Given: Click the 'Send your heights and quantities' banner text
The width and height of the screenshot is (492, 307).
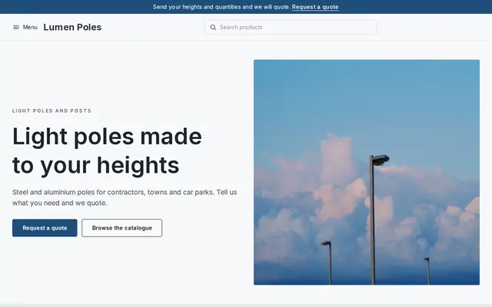Looking at the screenshot, I should (221, 7).
